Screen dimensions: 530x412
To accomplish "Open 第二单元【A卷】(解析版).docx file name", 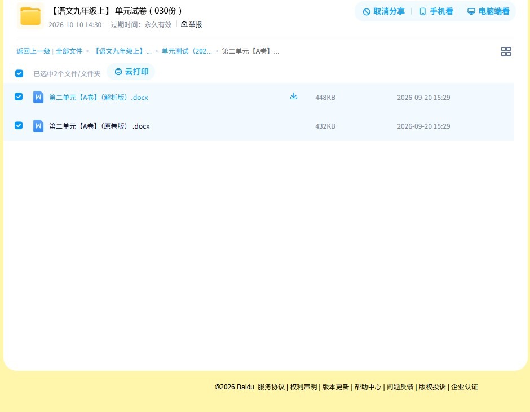I will click(x=99, y=98).
